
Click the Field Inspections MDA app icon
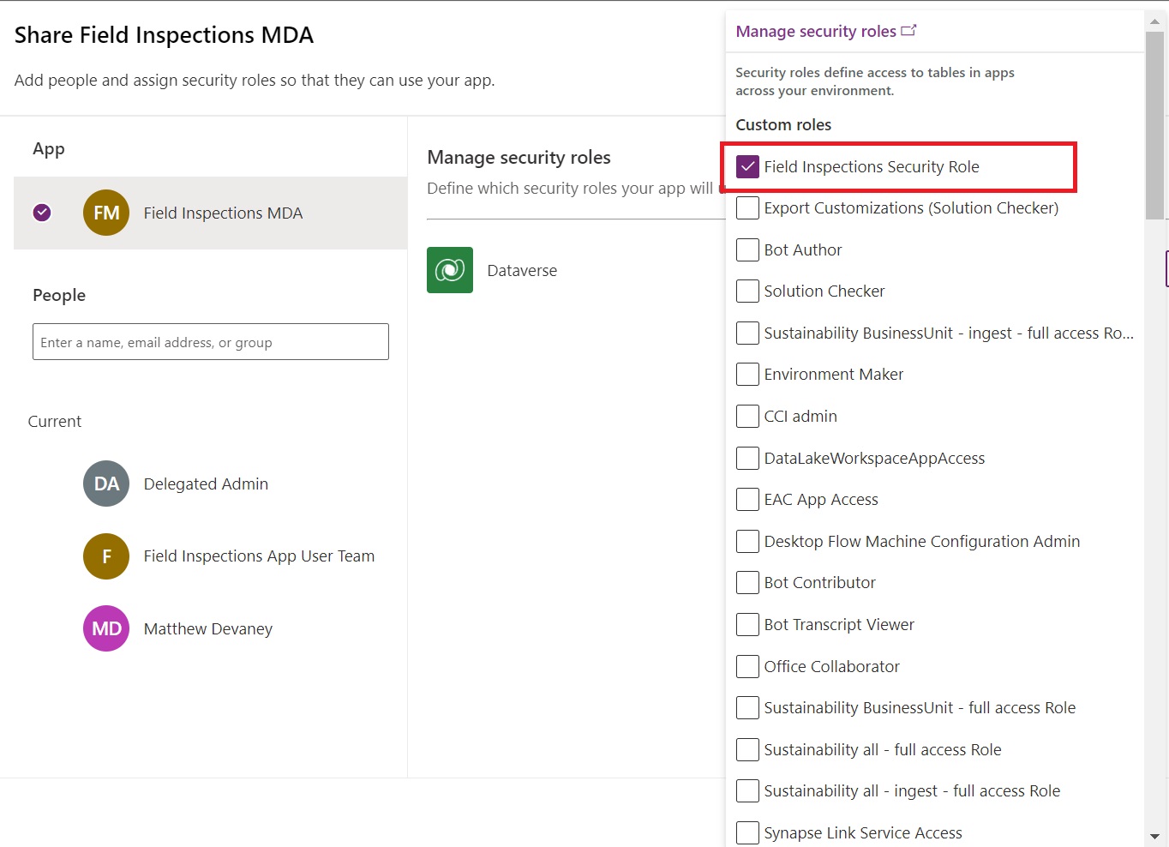coord(105,213)
